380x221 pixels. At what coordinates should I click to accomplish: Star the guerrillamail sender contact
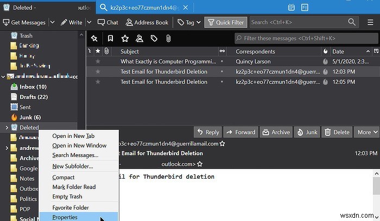222,144
